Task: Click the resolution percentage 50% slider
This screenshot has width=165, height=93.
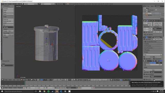Action: (x=148, y=25)
